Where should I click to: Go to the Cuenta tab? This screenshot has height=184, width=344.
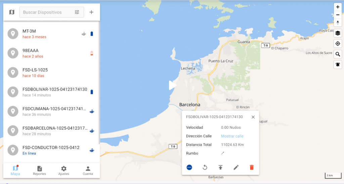(x=88, y=171)
